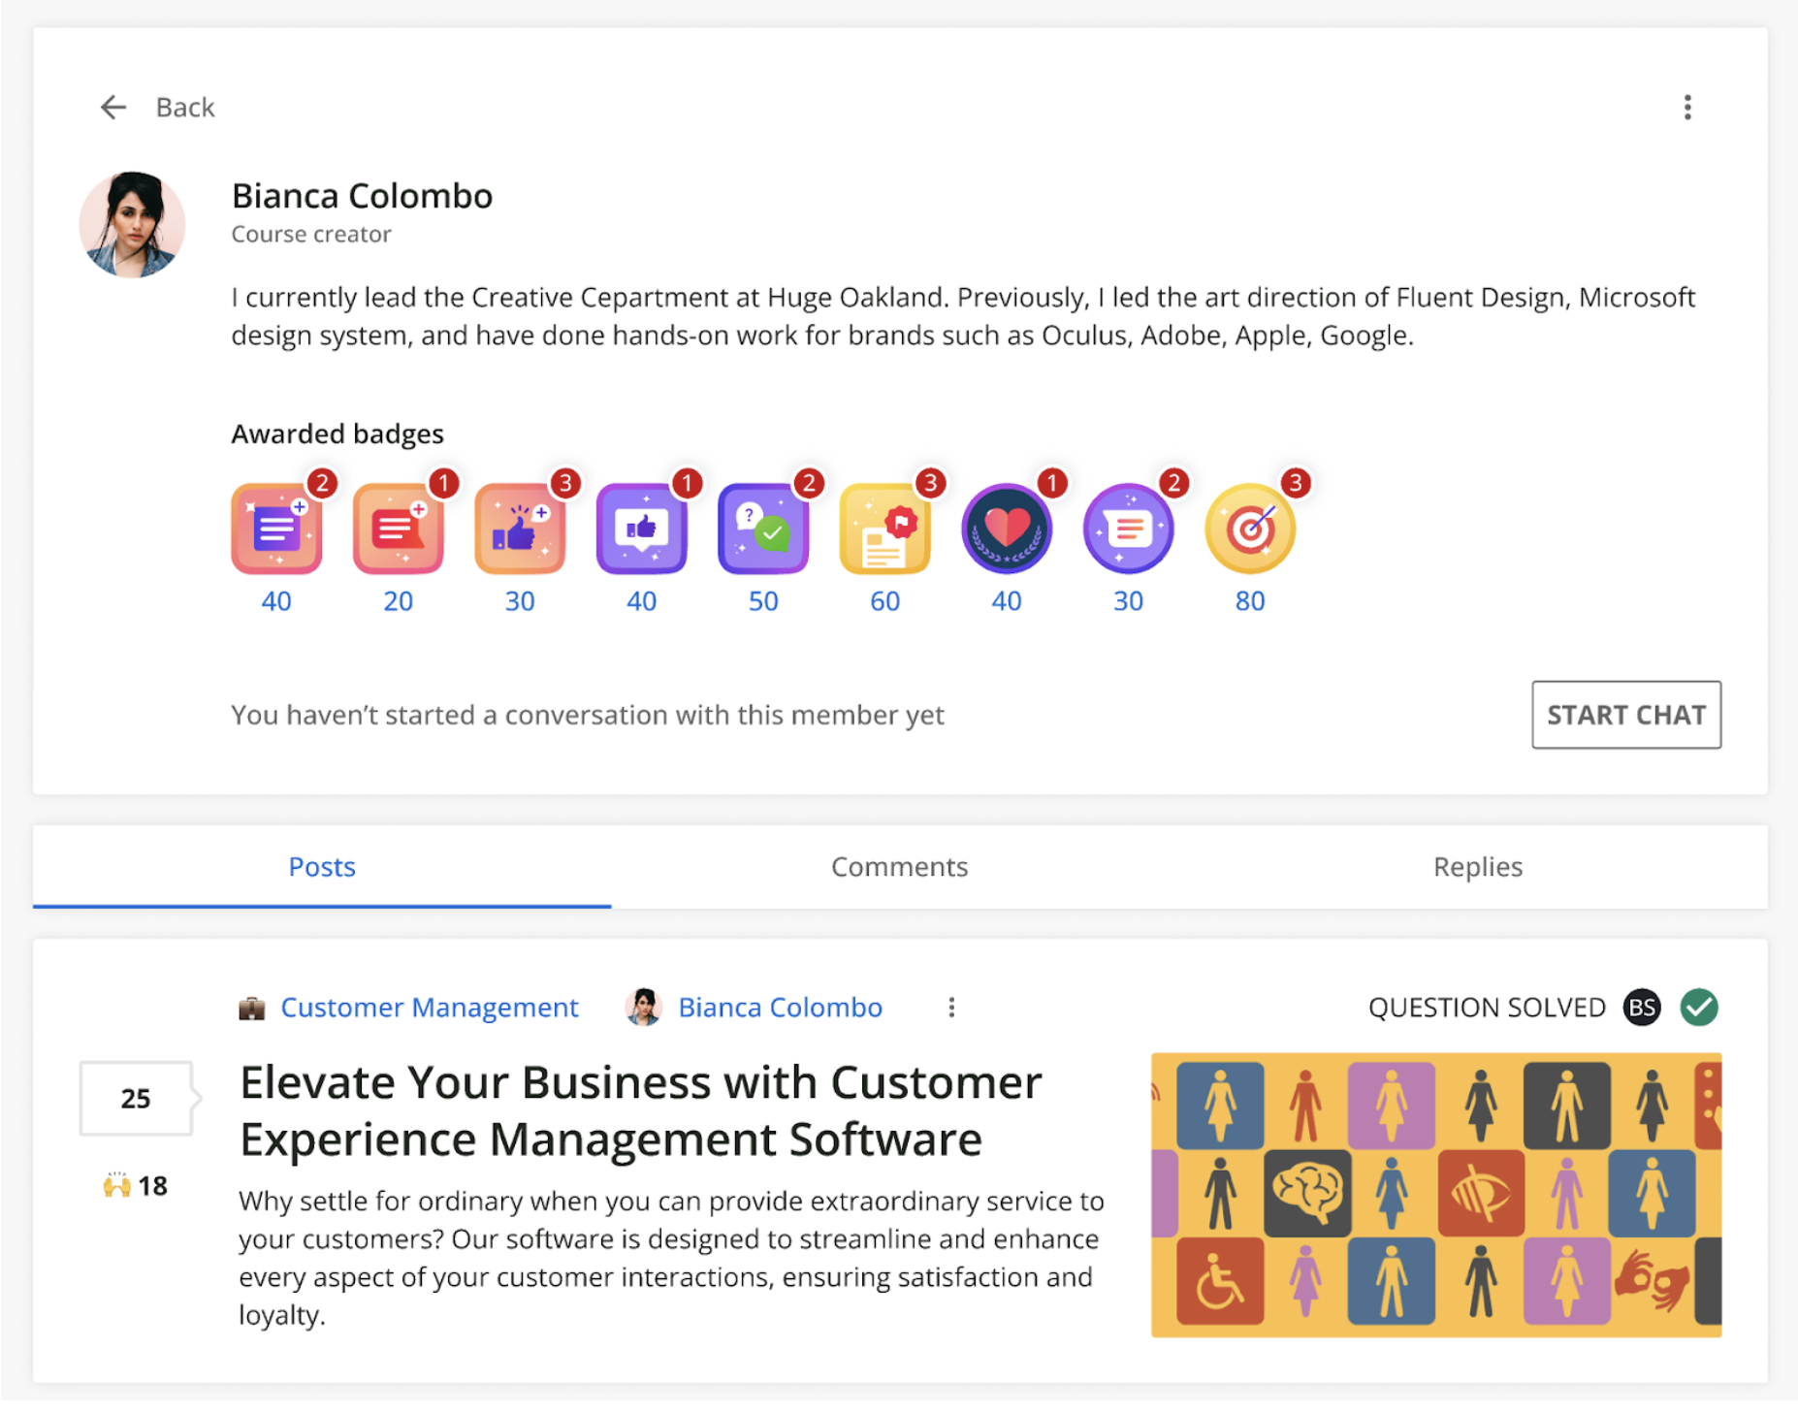1798x1412 pixels.
Task: Open the post's three-dot options menu
Action: pyautogui.click(x=950, y=1008)
